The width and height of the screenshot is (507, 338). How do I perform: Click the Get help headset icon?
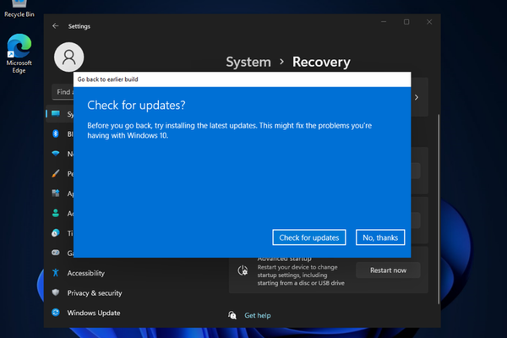pyautogui.click(x=232, y=315)
